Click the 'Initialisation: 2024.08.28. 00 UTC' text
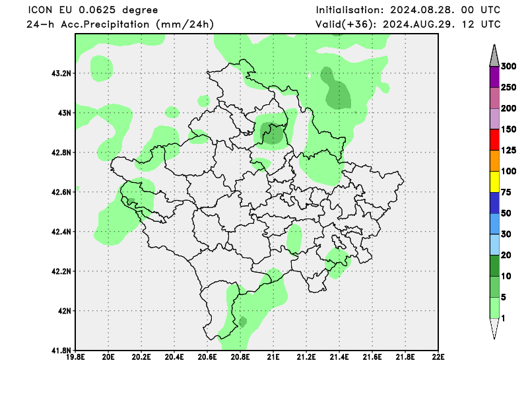528x408 pixels. click(408, 10)
